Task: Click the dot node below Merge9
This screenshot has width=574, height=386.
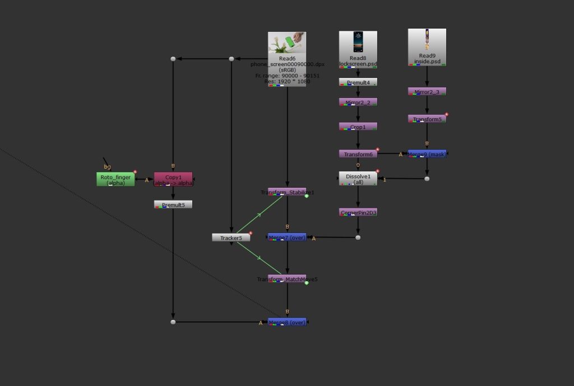Action: point(427,179)
